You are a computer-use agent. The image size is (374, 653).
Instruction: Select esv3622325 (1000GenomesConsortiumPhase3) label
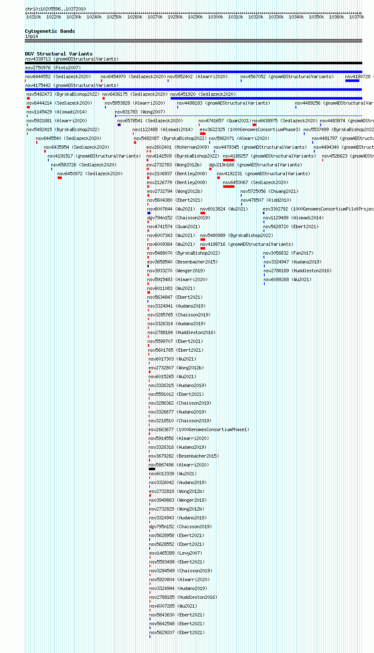pos(250,129)
